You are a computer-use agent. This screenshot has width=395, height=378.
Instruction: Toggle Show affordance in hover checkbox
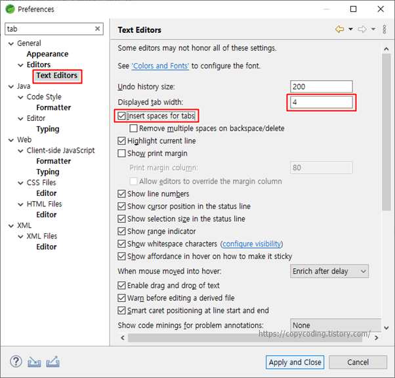[x=121, y=256]
